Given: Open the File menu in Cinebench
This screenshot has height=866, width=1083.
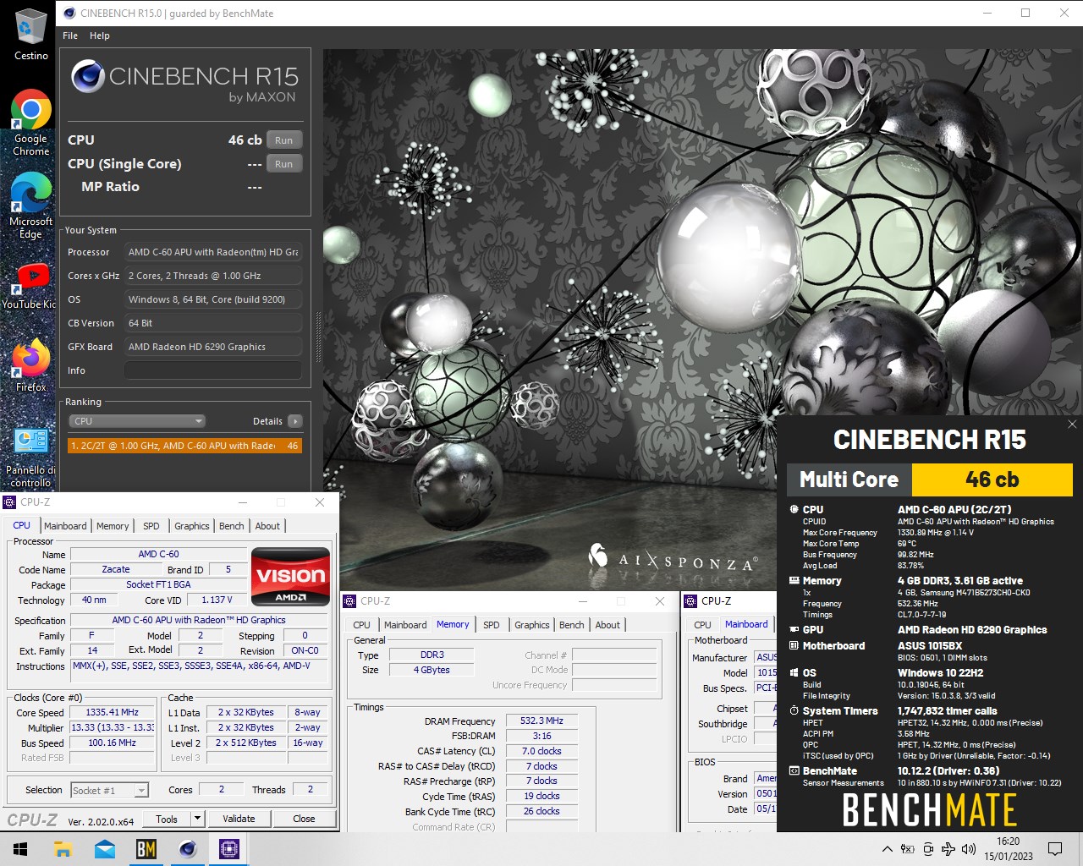Looking at the screenshot, I should tap(70, 36).
